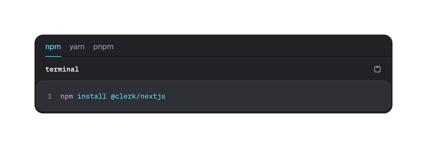This screenshot has height=148, width=427.
Task: Click the @ symbol in the package name
Action: pyautogui.click(x=113, y=96)
